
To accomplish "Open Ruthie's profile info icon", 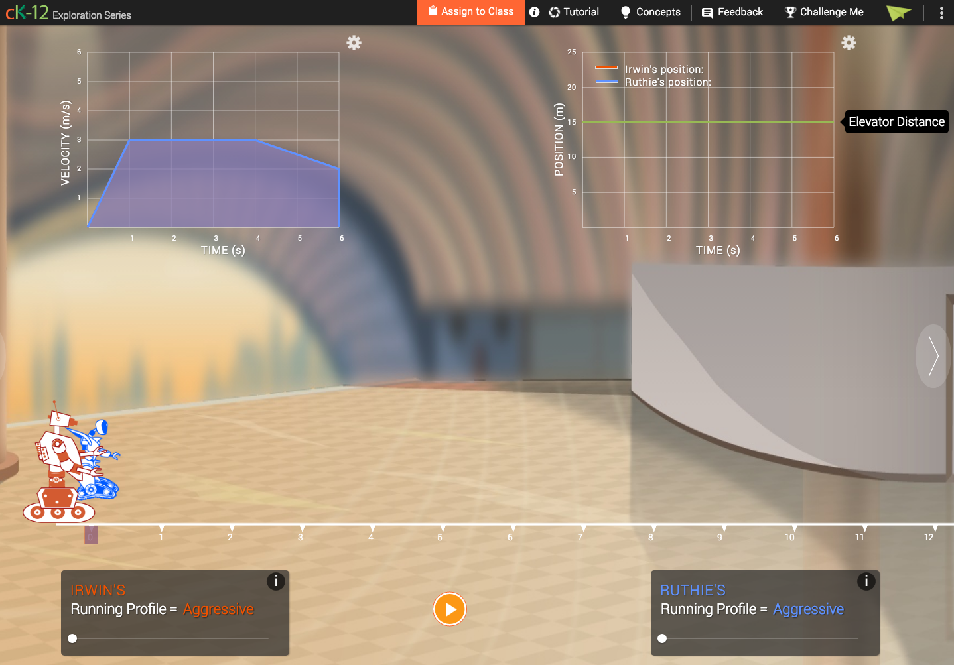I will click(865, 581).
